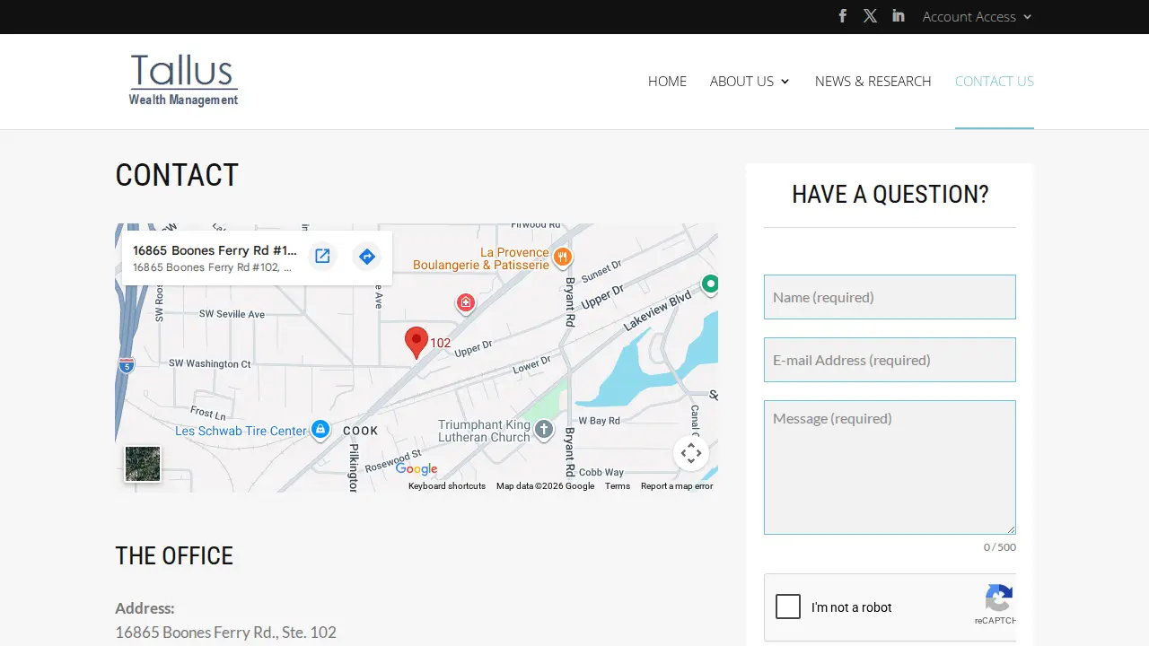Image resolution: width=1149 pixels, height=646 pixels.
Task: Open the X (Twitter) social icon
Action: click(x=870, y=16)
